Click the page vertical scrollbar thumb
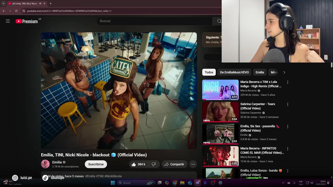 pos(332,65)
